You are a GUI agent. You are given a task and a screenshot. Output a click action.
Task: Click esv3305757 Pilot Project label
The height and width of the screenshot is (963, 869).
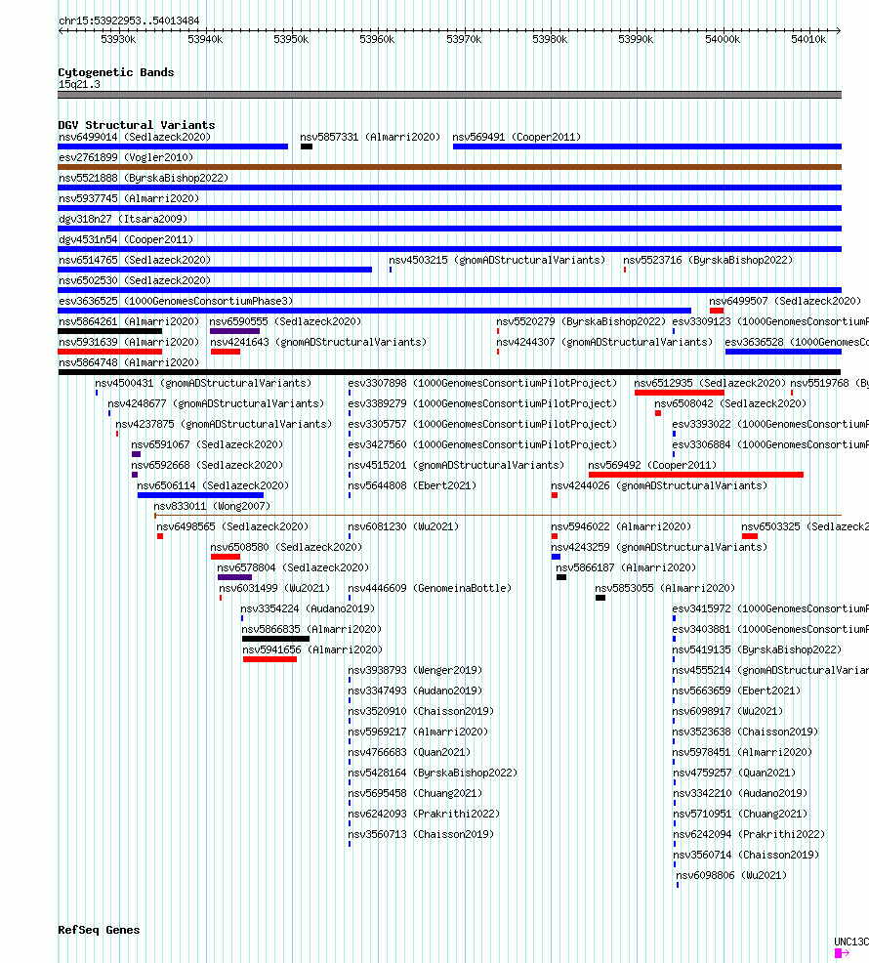[482, 424]
